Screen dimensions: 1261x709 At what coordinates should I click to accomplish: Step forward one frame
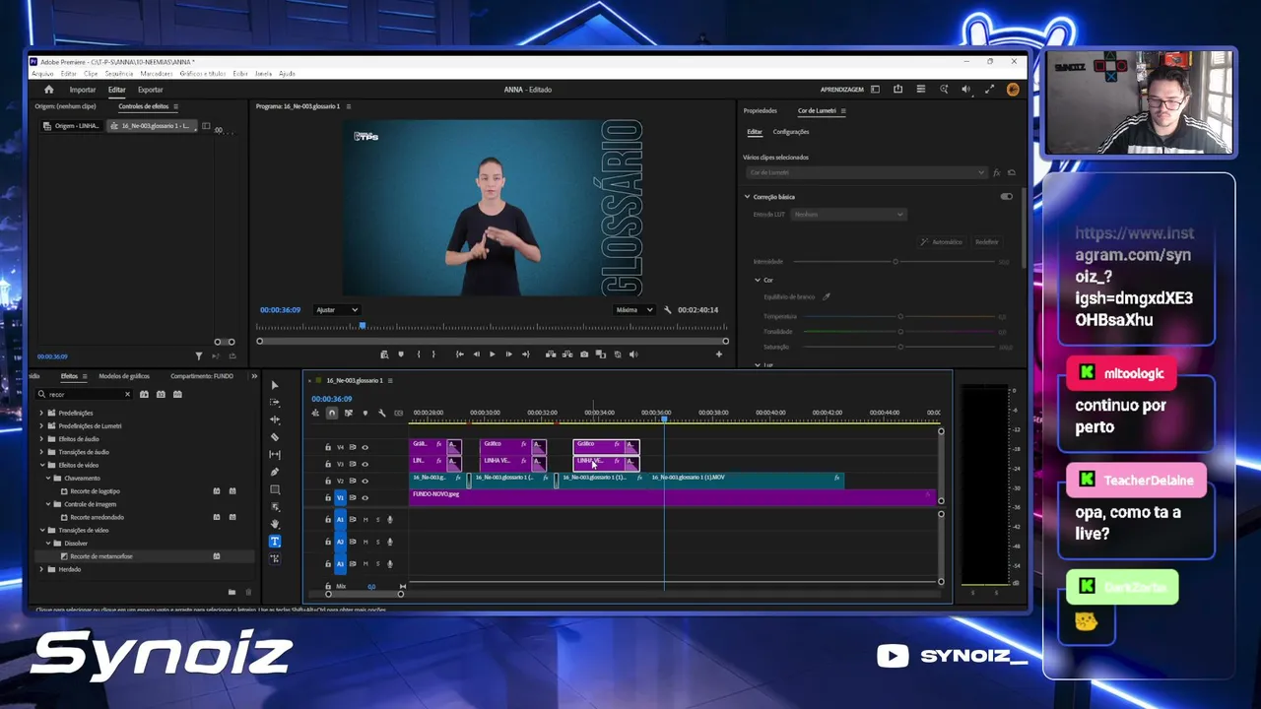tap(508, 354)
